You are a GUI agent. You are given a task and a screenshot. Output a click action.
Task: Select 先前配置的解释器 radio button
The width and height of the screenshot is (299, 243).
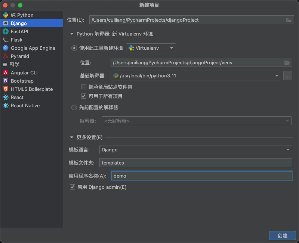tap(74, 108)
